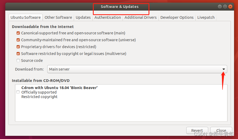This screenshot has height=139, width=238.
Task: Click the 'Downloadable from the Internet' heading
Action: [x=43, y=27]
